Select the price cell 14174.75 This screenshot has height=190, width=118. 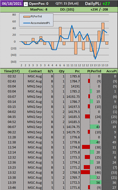click(73, 127)
